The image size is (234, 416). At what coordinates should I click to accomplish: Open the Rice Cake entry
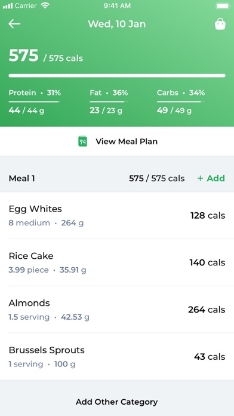click(x=117, y=262)
